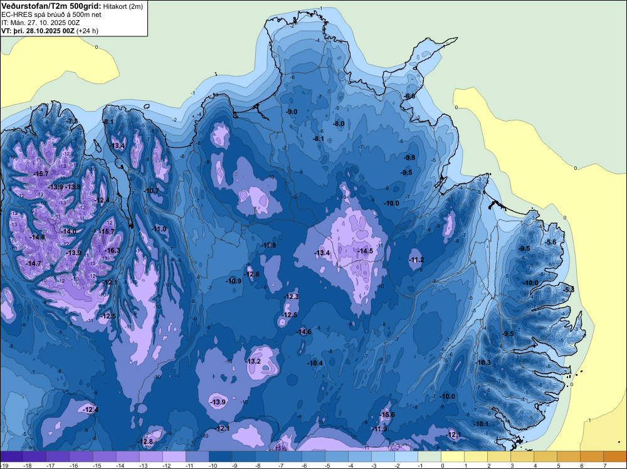Click the "(+24 h)" forecast offset
The height and width of the screenshot is (469, 627).
(87, 31)
